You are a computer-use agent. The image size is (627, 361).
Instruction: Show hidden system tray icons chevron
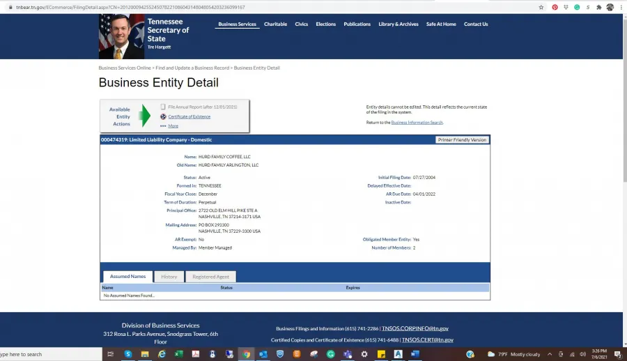[x=550, y=354]
